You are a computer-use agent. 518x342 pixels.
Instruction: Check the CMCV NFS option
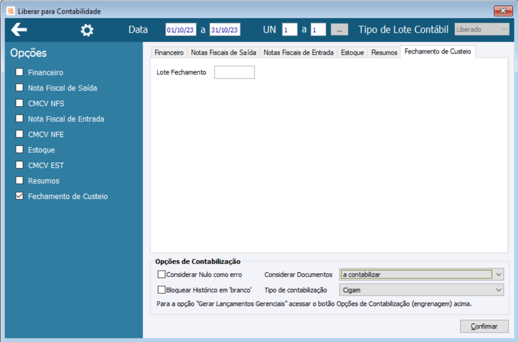pos(20,103)
